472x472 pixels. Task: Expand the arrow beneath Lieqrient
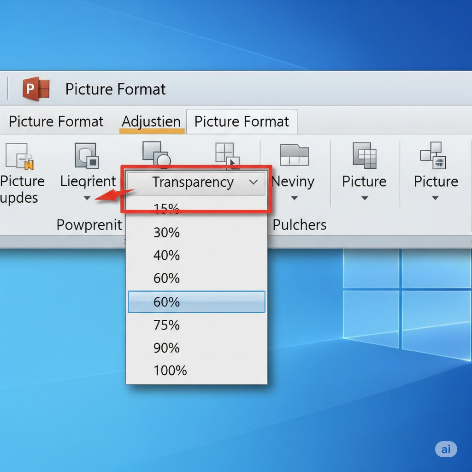(87, 199)
